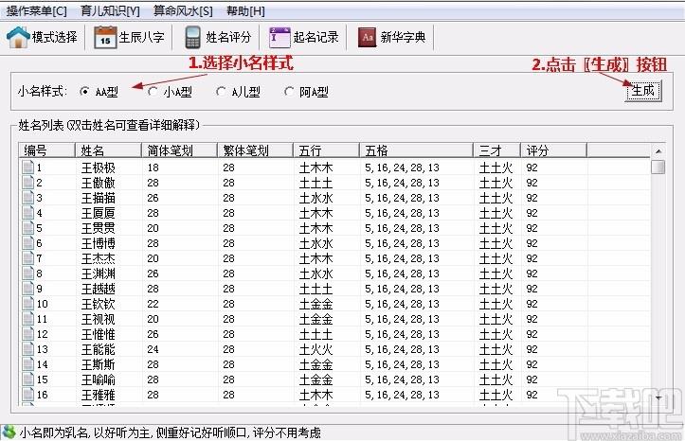Click the green status bar icon
The image size is (685, 441).
pos(9,432)
